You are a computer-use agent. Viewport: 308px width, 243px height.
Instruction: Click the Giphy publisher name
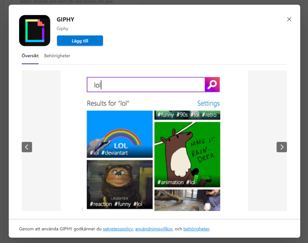[62, 29]
